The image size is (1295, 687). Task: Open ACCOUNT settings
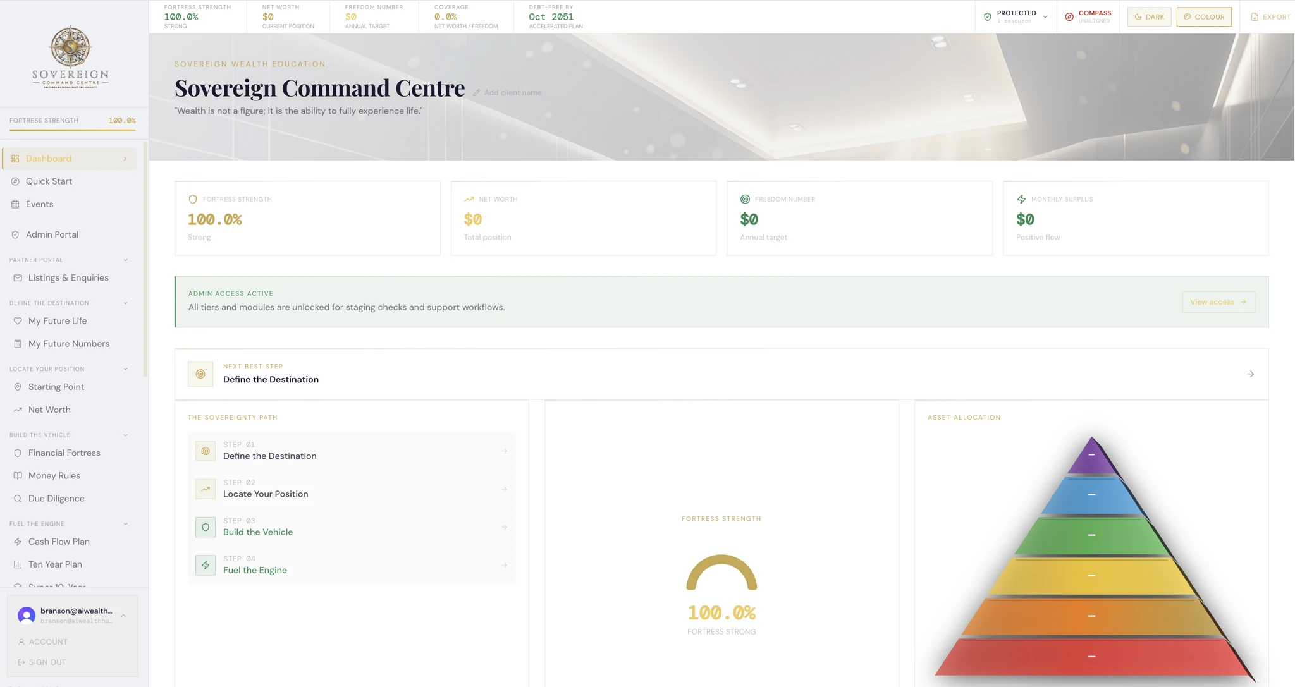42,642
